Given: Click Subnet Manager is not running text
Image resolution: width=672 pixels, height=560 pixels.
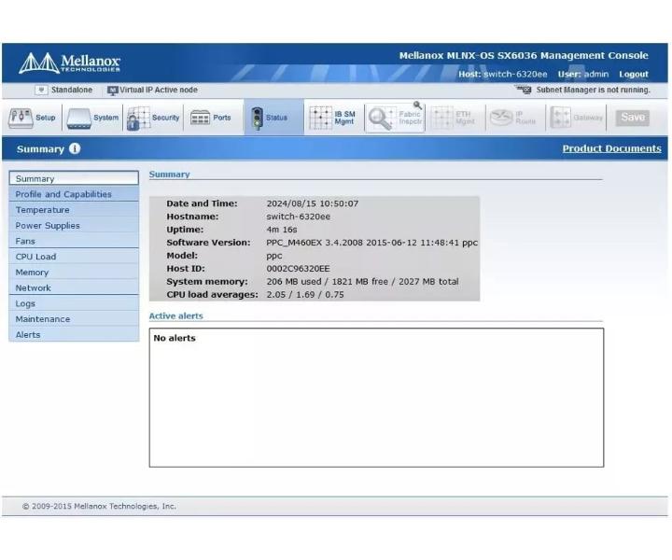Looking at the screenshot, I should click(x=594, y=90).
